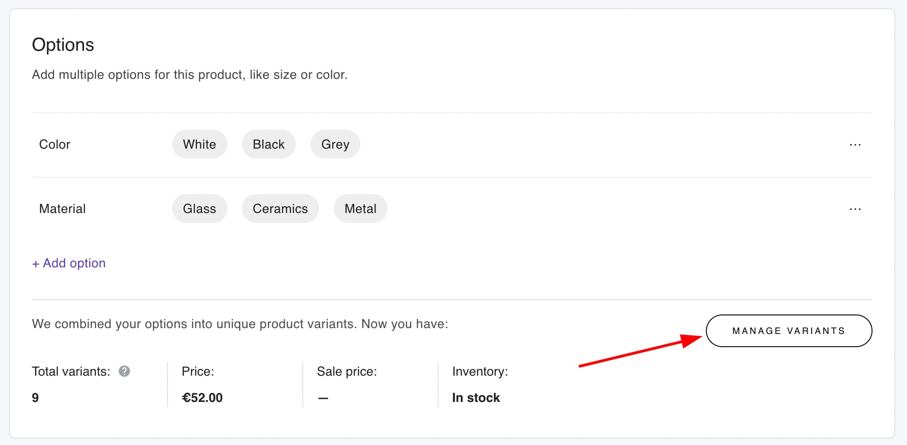
Task: Select the Glass material chip
Action: pos(199,209)
